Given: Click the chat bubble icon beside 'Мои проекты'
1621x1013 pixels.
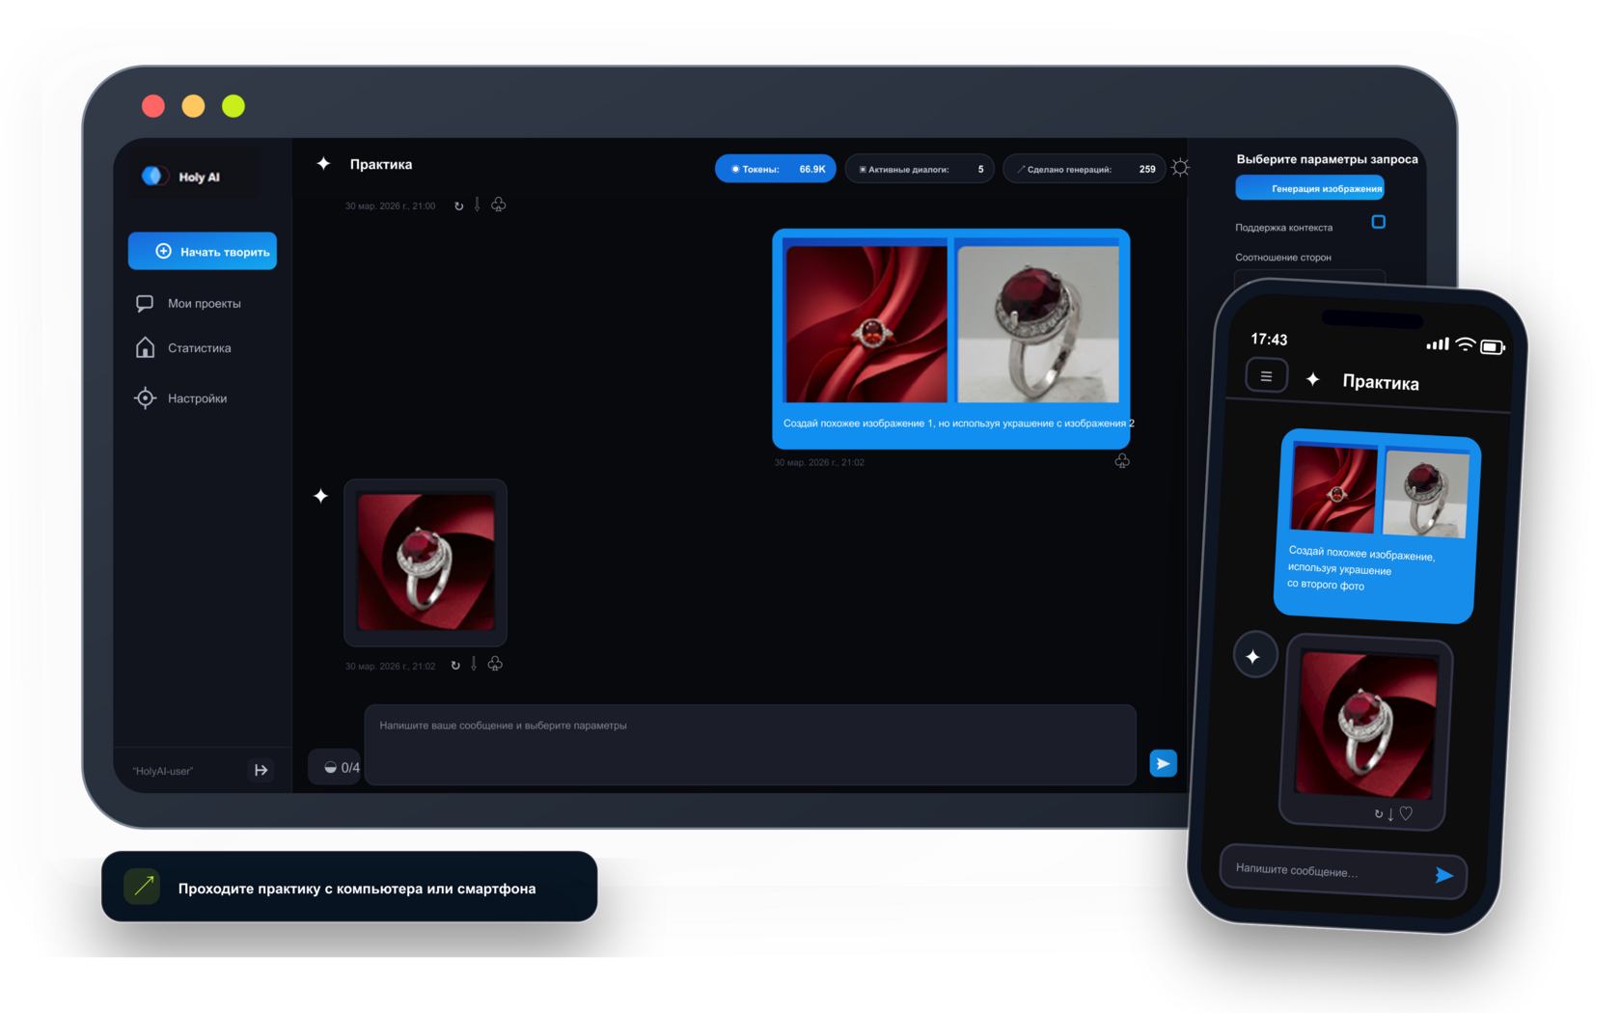Looking at the screenshot, I should (x=145, y=303).
